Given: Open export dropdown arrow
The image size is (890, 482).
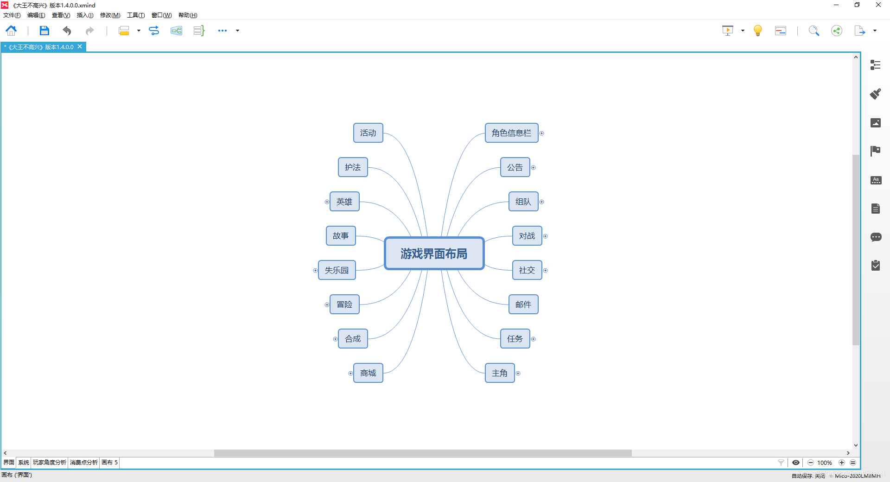Looking at the screenshot, I should point(875,31).
